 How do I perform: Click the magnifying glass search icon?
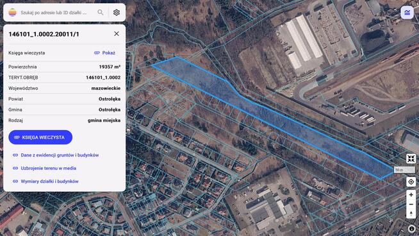(101, 12)
